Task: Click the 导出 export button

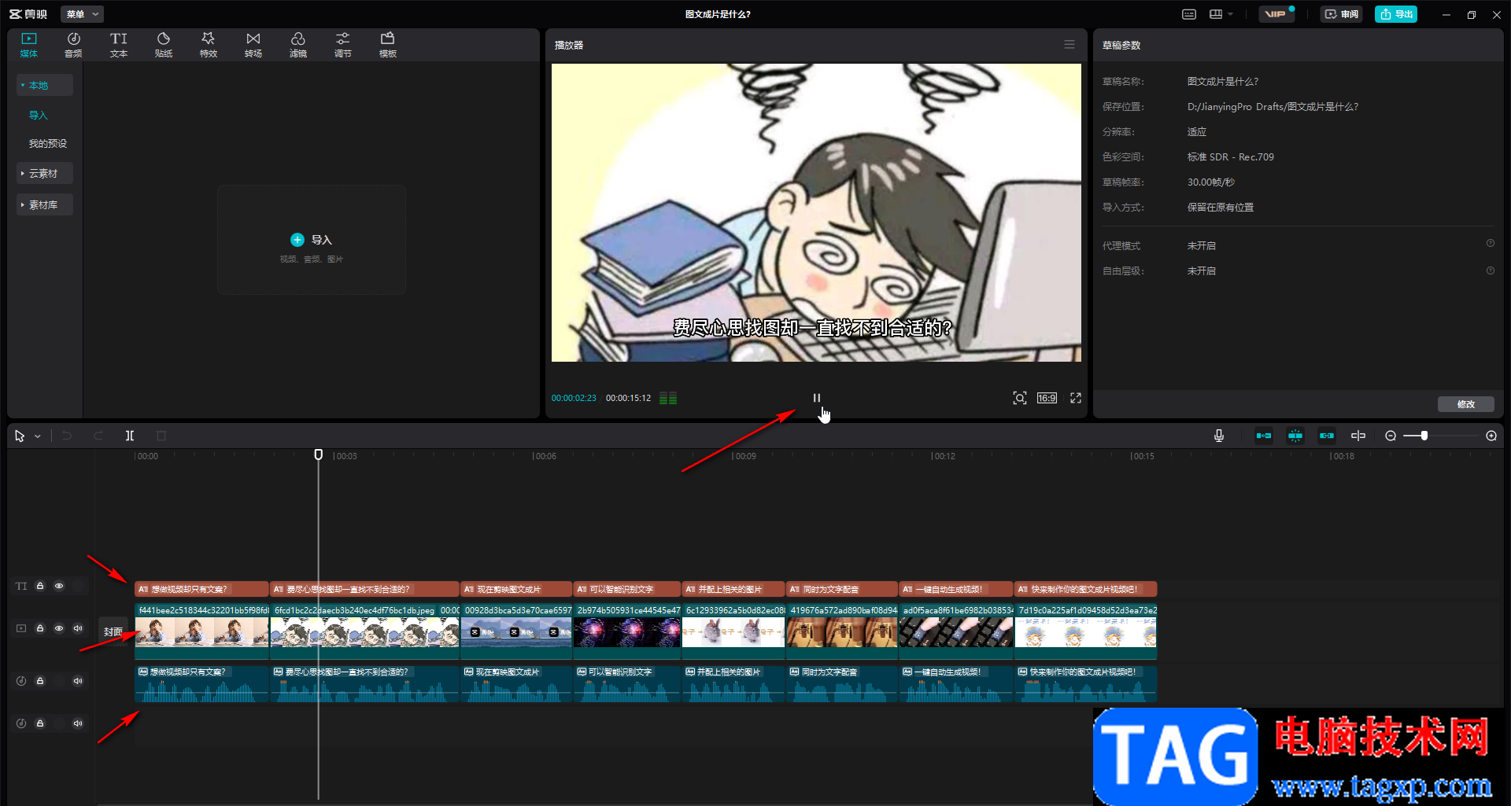Action: [x=1396, y=14]
